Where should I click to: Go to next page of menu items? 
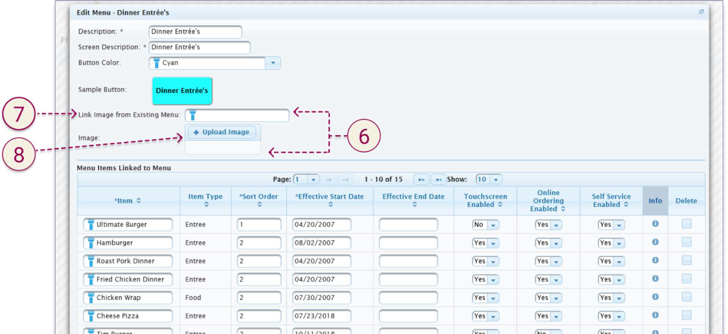(421, 180)
